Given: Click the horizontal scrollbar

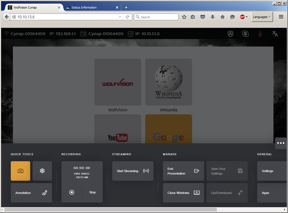Looking at the screenshot, I should click(110, 209).
